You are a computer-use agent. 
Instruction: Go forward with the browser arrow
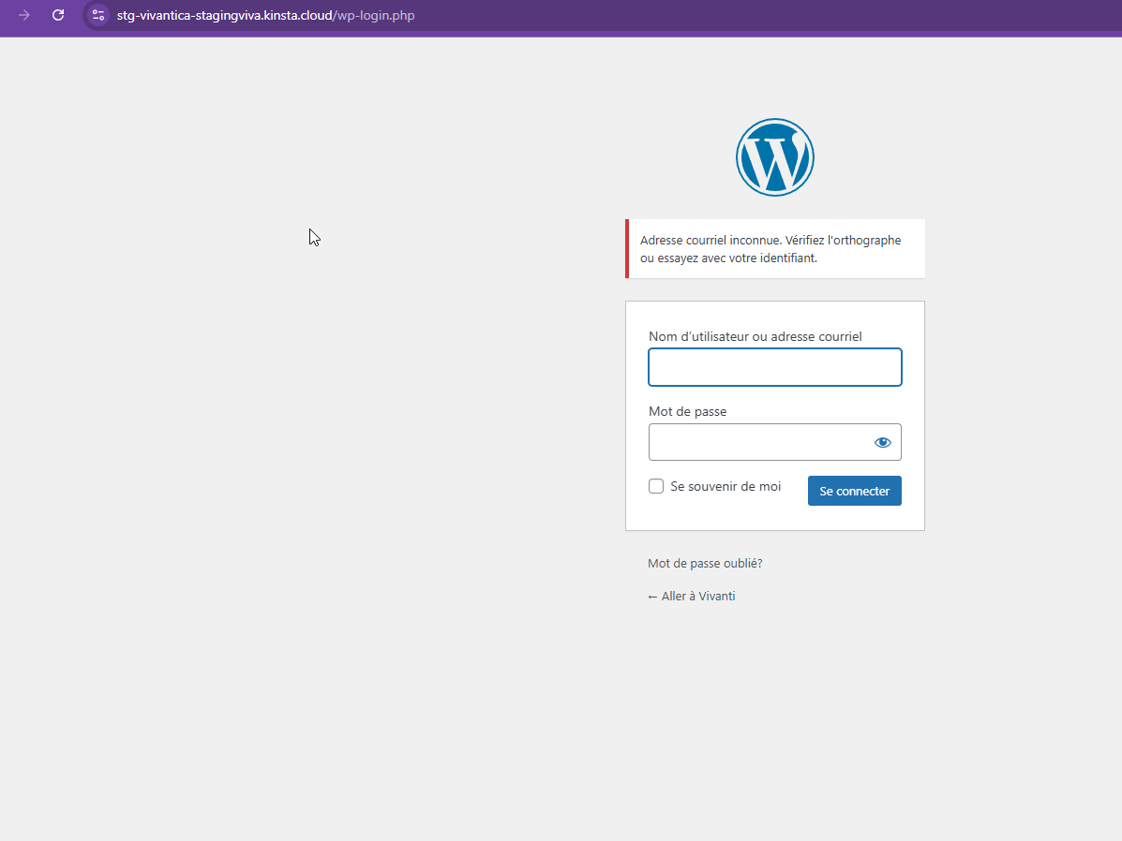[23, 15]
